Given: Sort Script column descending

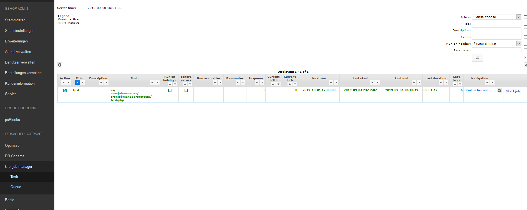Looking at the screenshot, I should click(157, 82).
